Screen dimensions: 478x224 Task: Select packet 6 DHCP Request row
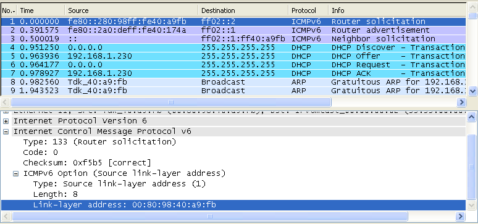[233, 65]
